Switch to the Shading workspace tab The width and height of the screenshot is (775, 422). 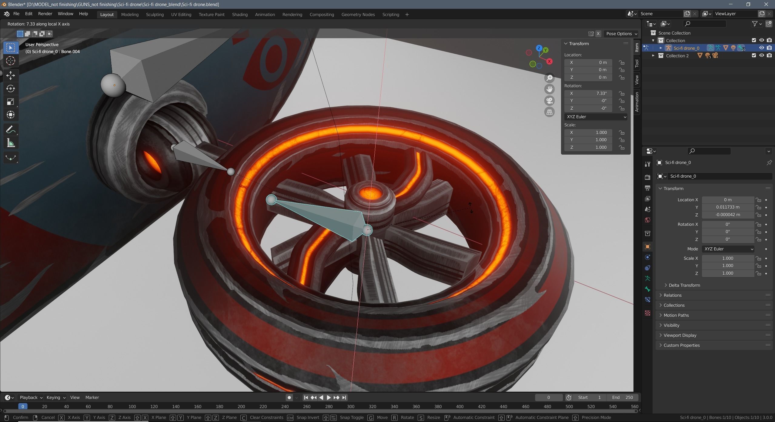click(x=240, y=15)
